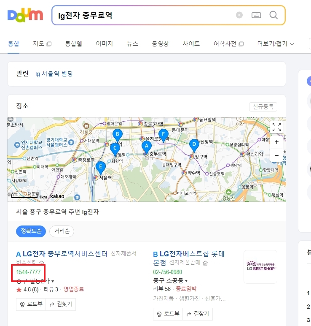Run search with magnifier icon
The width and height of the screenshot is (311, 326).
[x=273, y=15]
